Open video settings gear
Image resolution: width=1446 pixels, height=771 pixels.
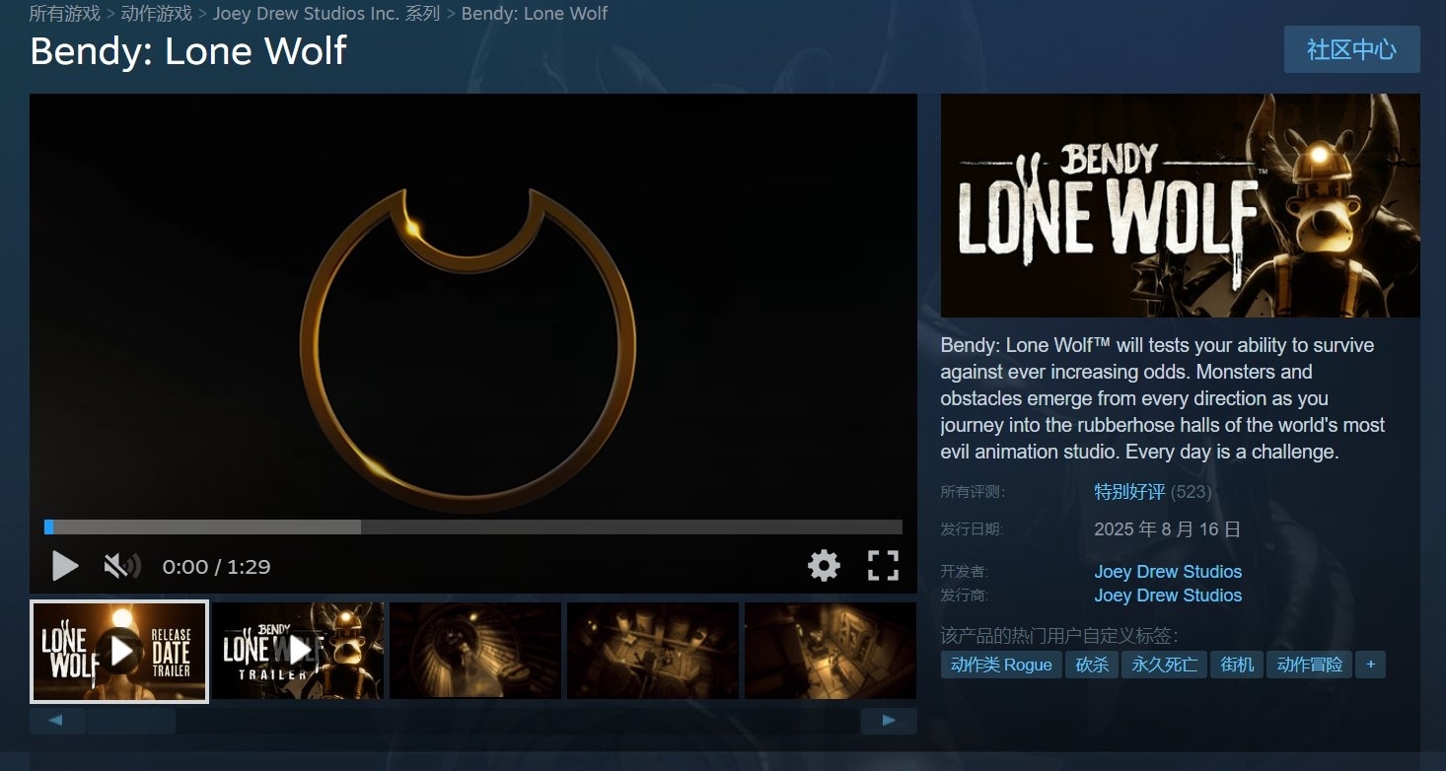[x=824, y=566]
